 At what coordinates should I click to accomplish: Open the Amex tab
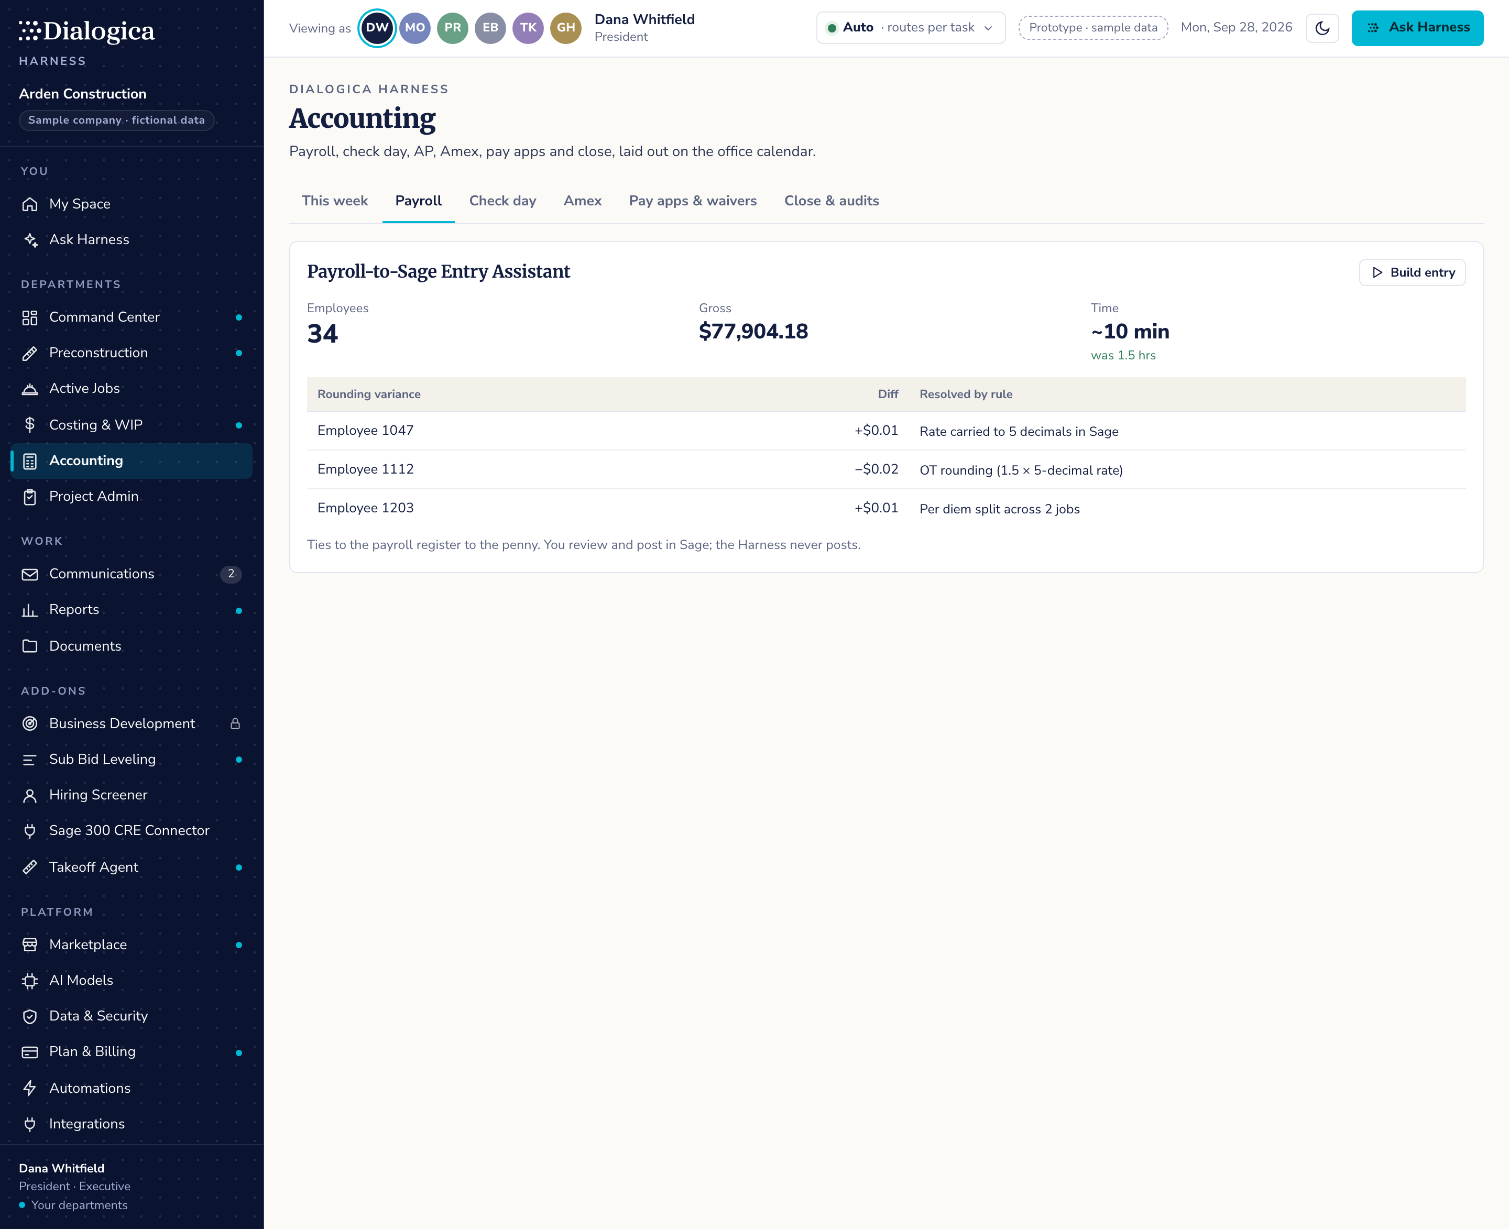[582, 201]
